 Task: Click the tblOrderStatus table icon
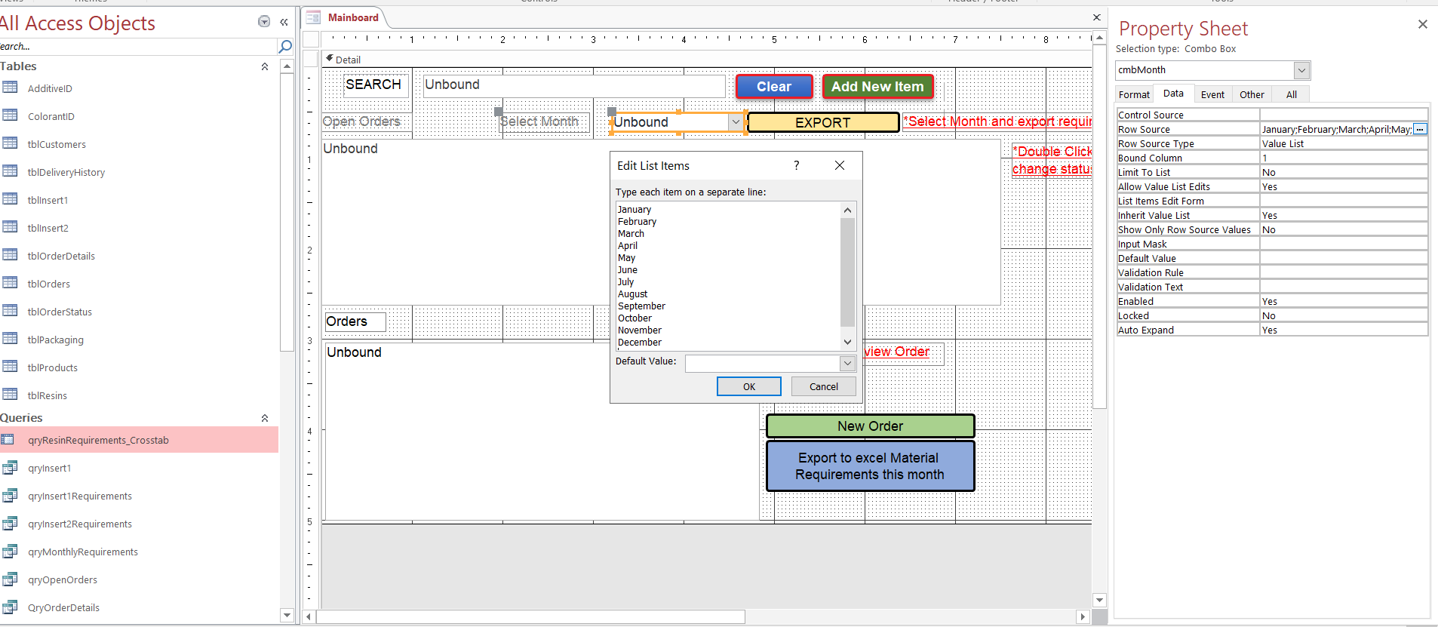(x=10, y=311)
